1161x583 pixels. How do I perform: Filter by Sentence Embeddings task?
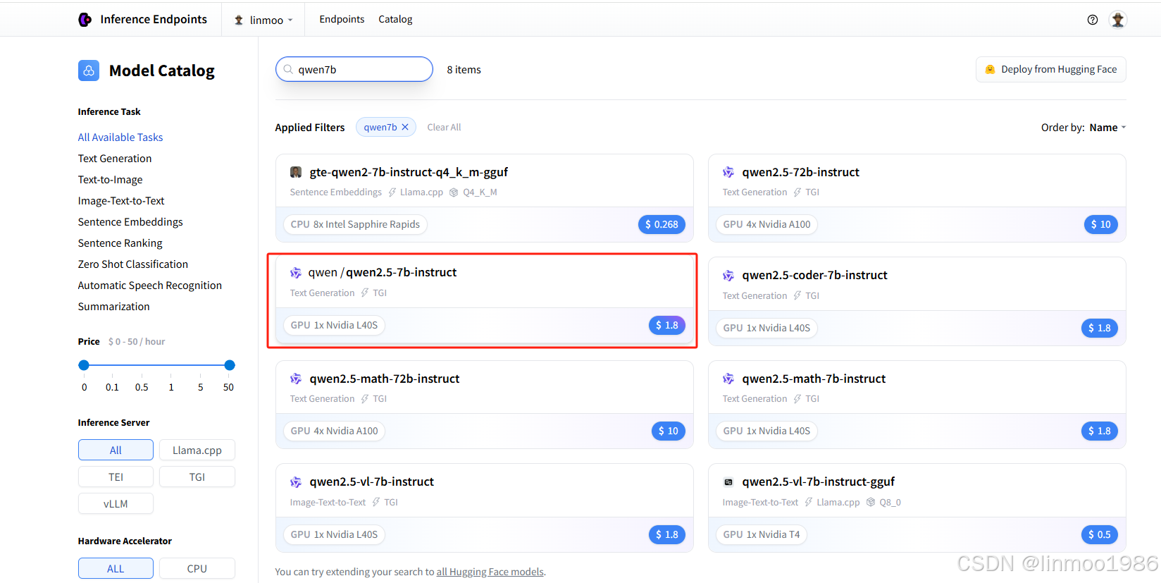130,221
